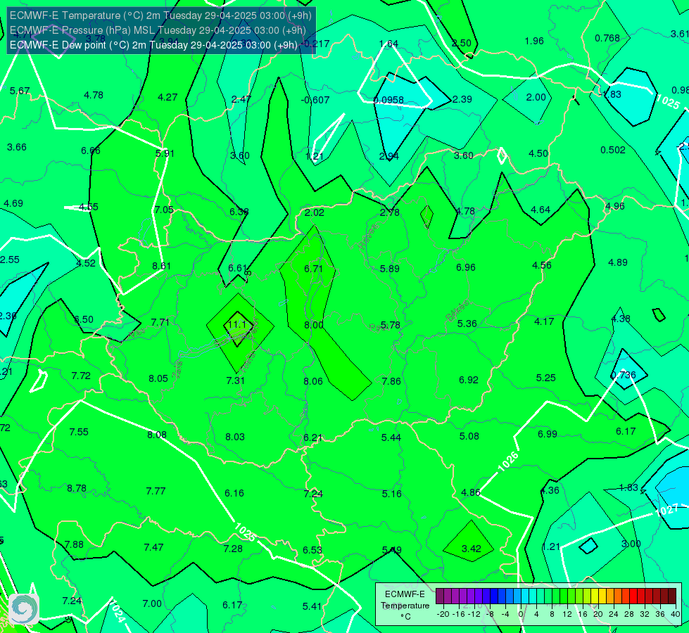Select the ECMWF-E Dew point 2m layer line
The image size is (689, 633).
click(154, 45)
